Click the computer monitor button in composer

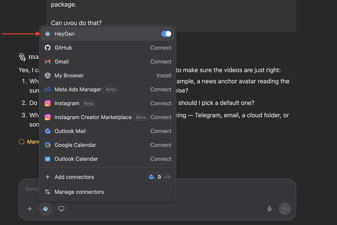61,209
